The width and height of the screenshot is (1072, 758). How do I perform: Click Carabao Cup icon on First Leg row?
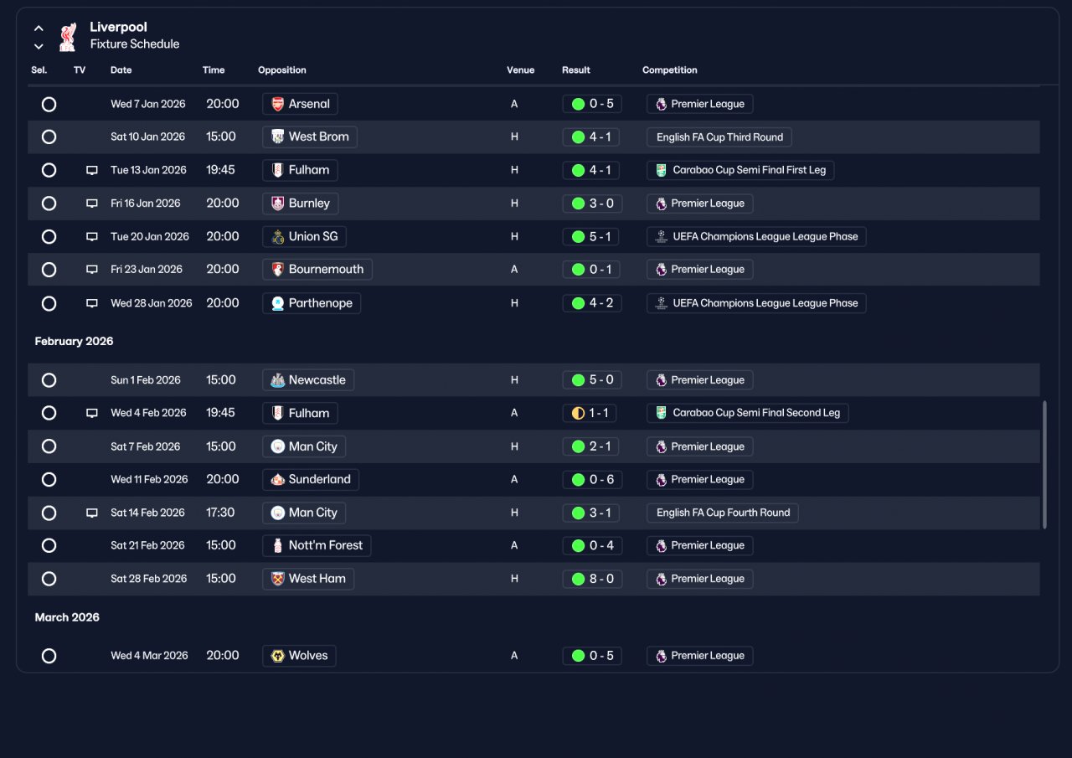pyautogui.click(x=661, y=170)
